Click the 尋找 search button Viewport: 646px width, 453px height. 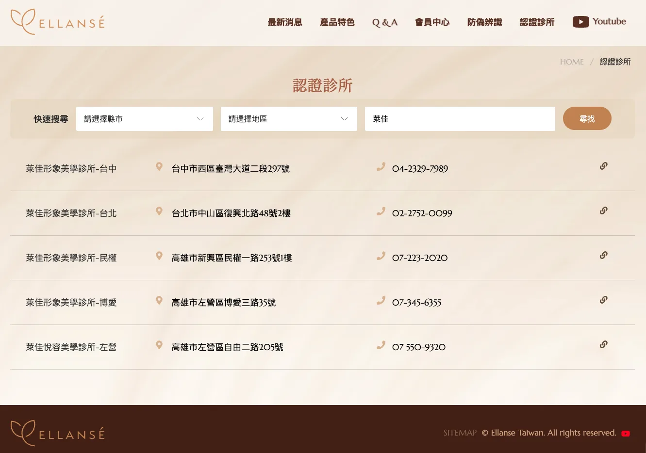(x=587, y=118)
